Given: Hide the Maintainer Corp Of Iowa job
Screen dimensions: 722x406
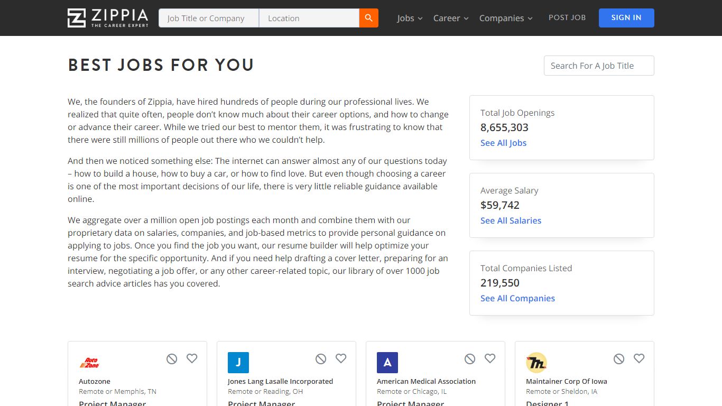Looking at the screenshot, I should click(x=619, y=359).
